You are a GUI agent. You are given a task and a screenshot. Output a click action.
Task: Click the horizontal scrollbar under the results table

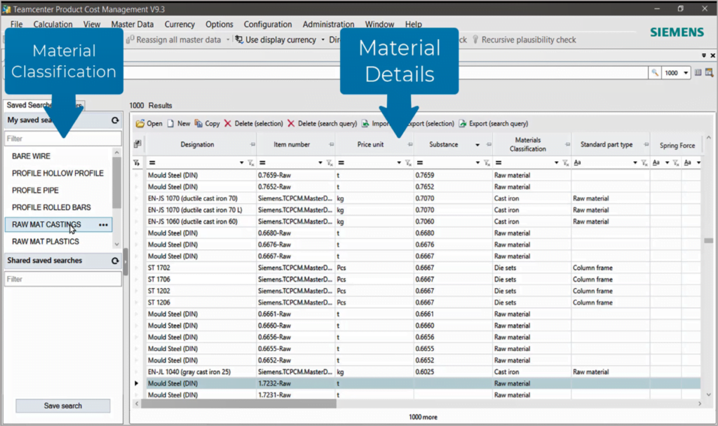[238, 404]
